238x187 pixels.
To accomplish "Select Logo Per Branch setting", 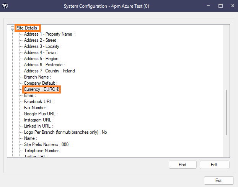I will click(65, 132).
